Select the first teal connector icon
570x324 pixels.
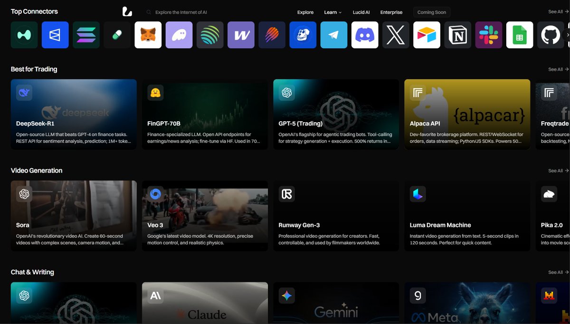24,35
